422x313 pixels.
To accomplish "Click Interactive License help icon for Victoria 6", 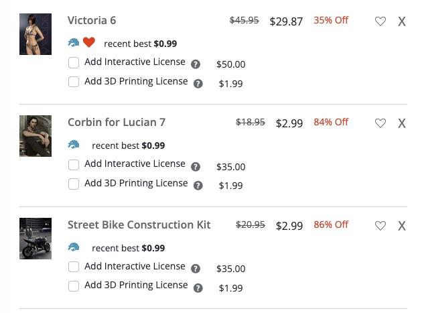I will 196,64.
